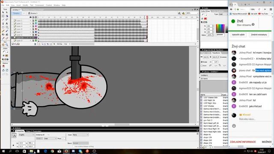Select the Pen tool
The height and width of the screenshot is (154, 274).
[3, 24]
